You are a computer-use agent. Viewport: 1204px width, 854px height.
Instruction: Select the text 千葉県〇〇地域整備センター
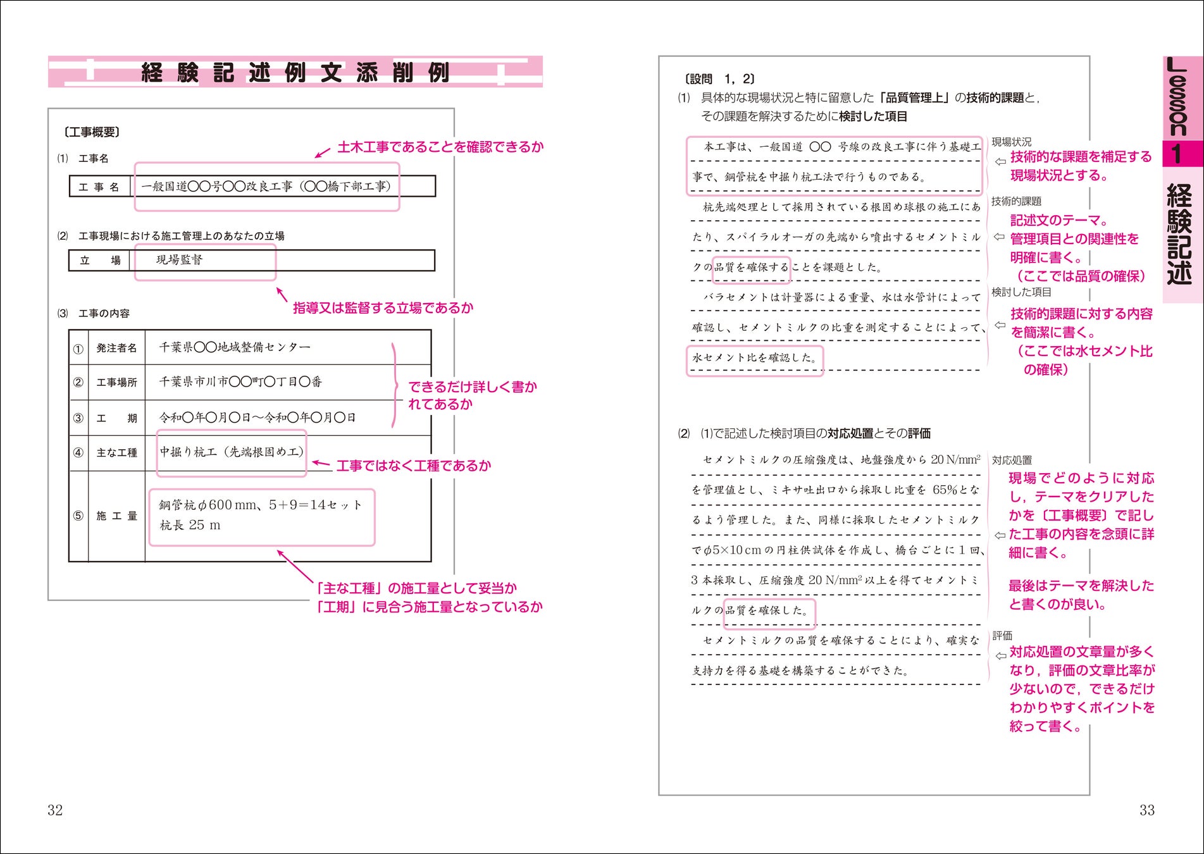click(235, 347)
